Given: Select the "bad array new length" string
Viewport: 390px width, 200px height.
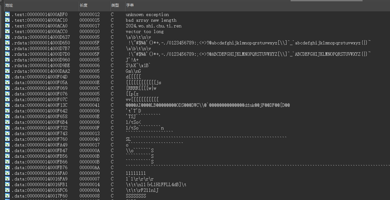Looking at the screenshot, I should click(151, 20).
